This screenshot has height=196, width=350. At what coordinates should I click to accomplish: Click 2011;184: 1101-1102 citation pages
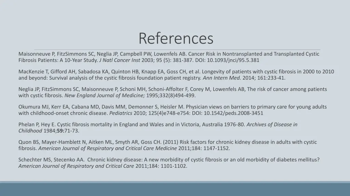tap(161, 166)
